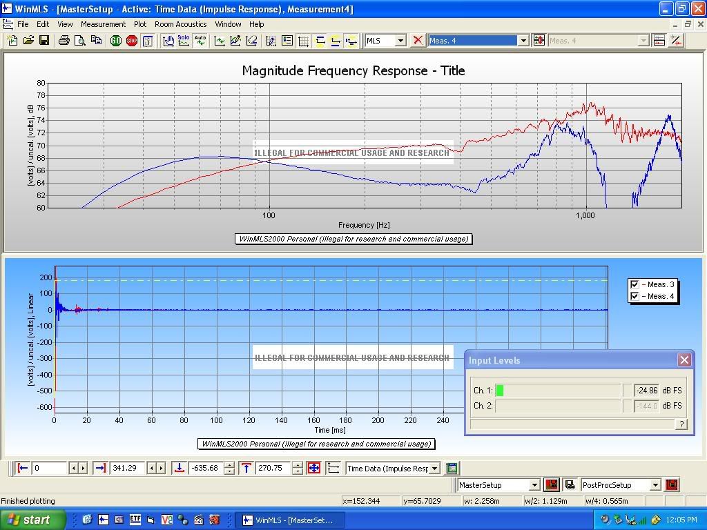Expand the Time Data plot type dropdown
The width and height of the screenshot is (707, 530).
[x=435, y=469]
